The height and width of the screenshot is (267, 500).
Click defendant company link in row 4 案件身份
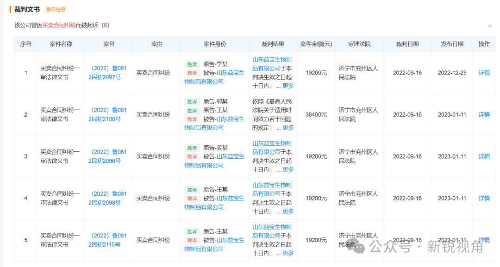click(214, 203)
